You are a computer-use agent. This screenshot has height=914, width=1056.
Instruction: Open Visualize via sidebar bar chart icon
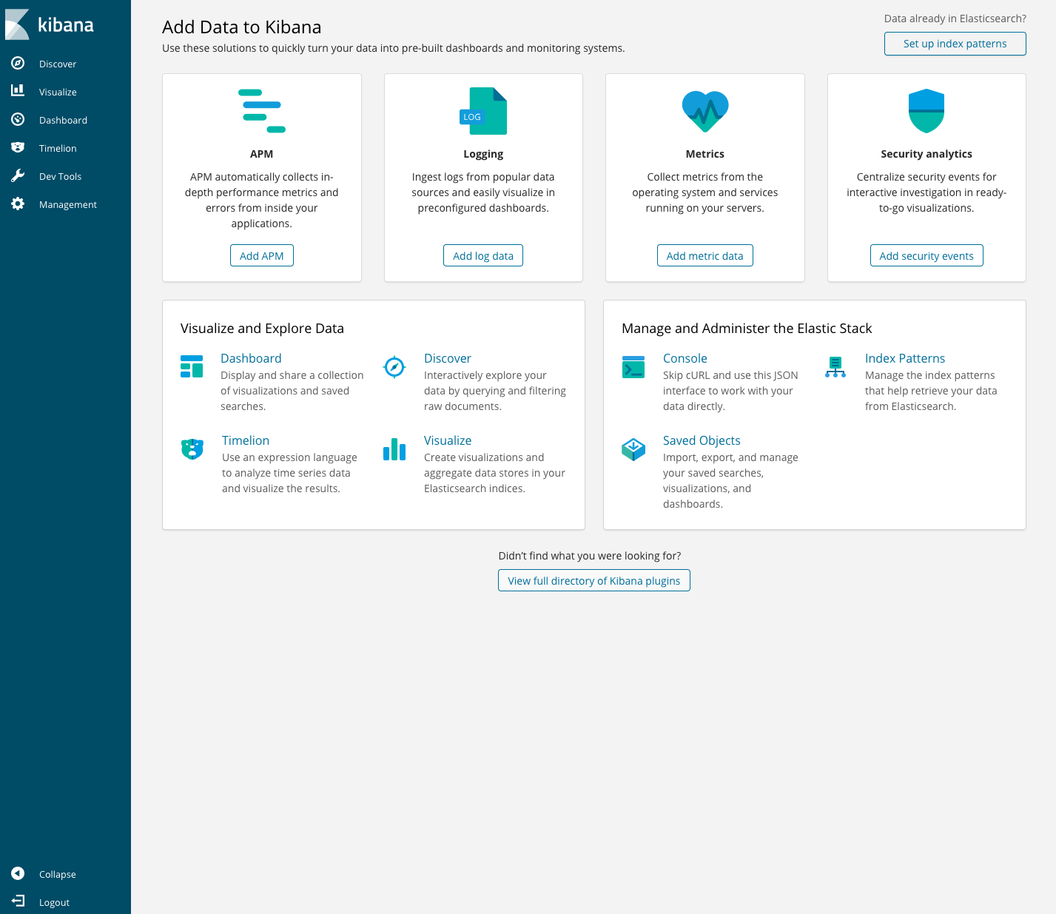pos(18,90)
